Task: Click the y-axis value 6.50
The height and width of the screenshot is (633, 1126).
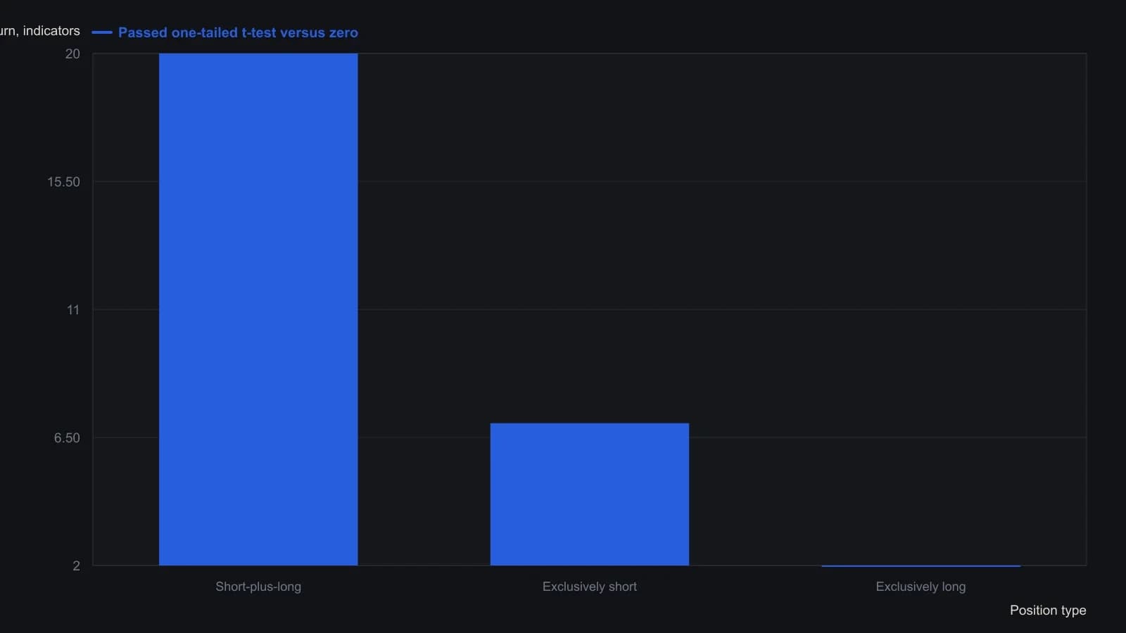Action: [67, 438]
